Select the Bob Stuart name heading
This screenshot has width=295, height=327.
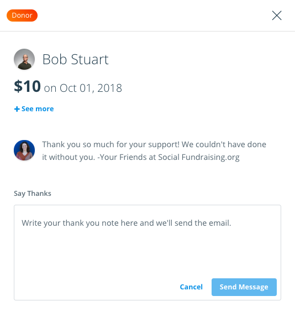tap(75, 59)
